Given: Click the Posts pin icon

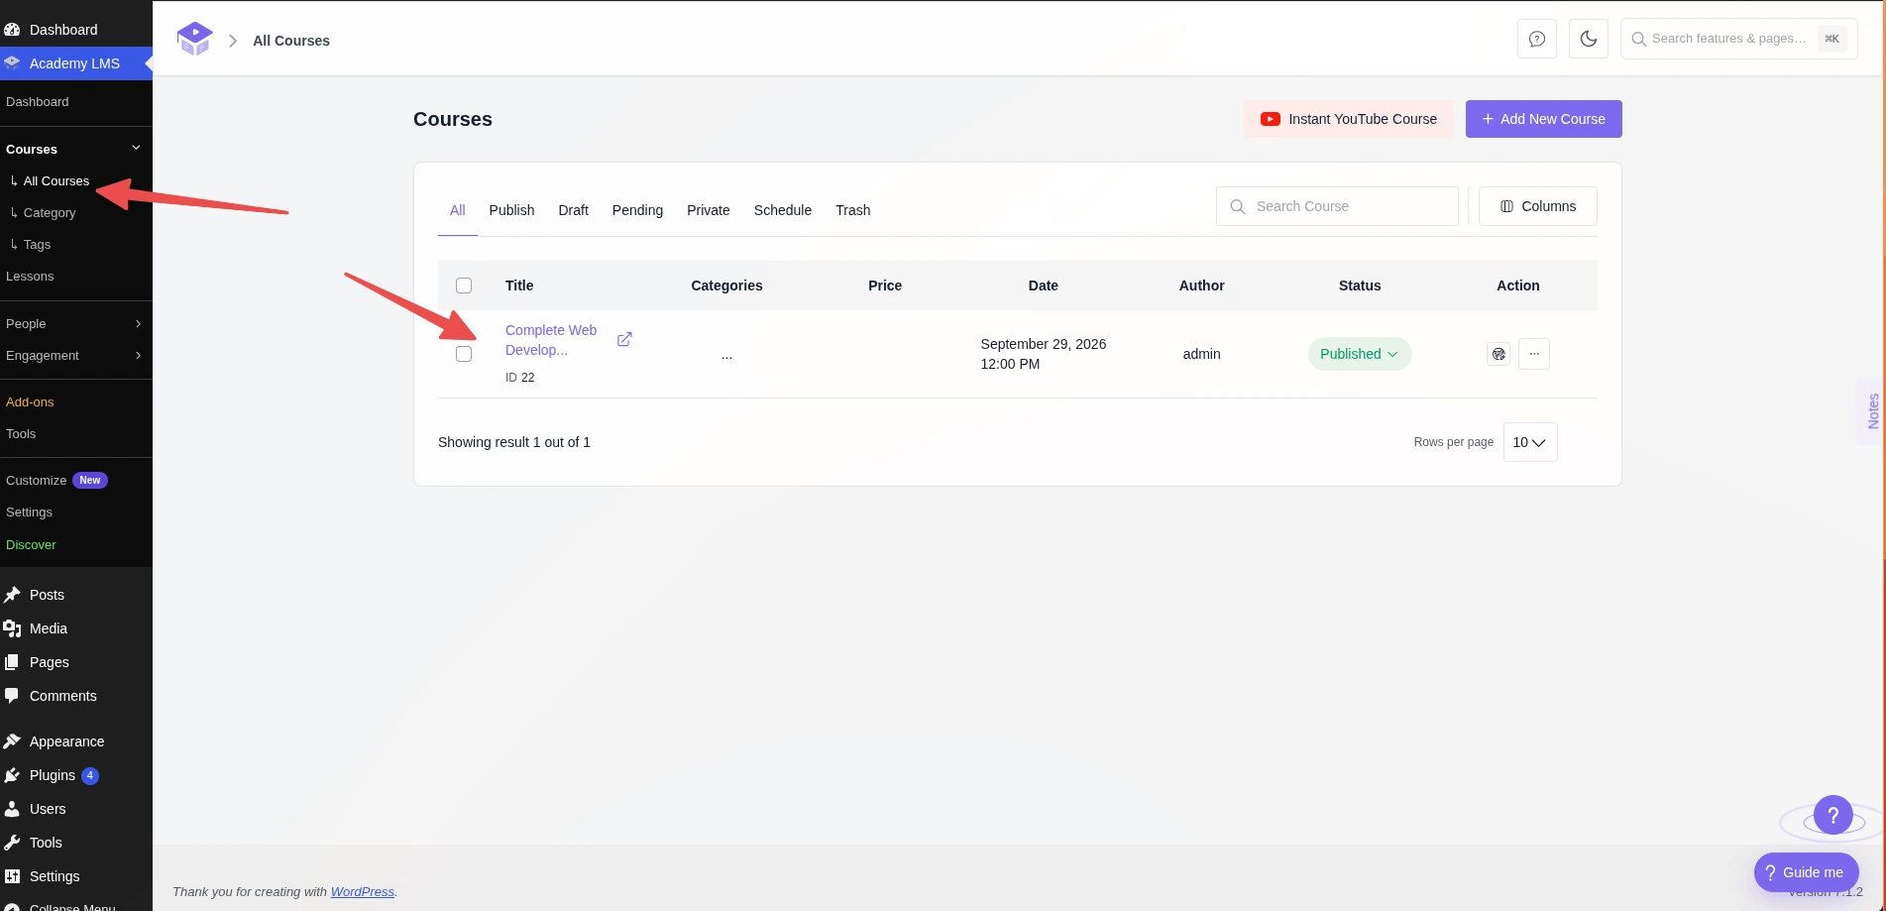Looking at the screenshot, I should 12,595.
